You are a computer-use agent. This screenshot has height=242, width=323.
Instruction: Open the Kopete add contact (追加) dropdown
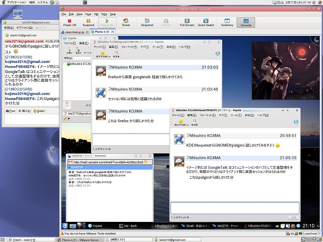[78, 50]
